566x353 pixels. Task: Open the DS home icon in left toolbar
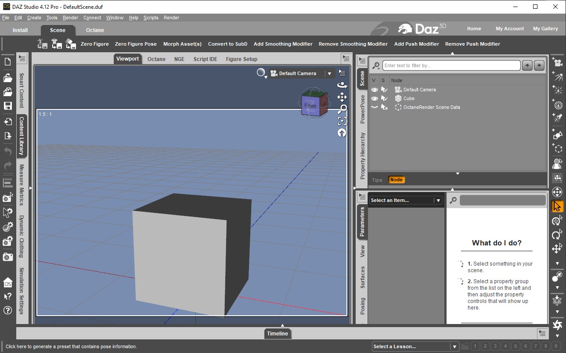tap(7, 283)
